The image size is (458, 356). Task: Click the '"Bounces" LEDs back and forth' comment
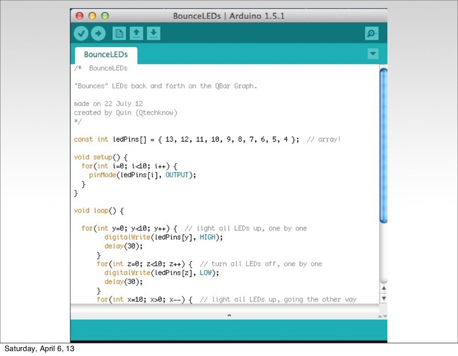(165, 86)
